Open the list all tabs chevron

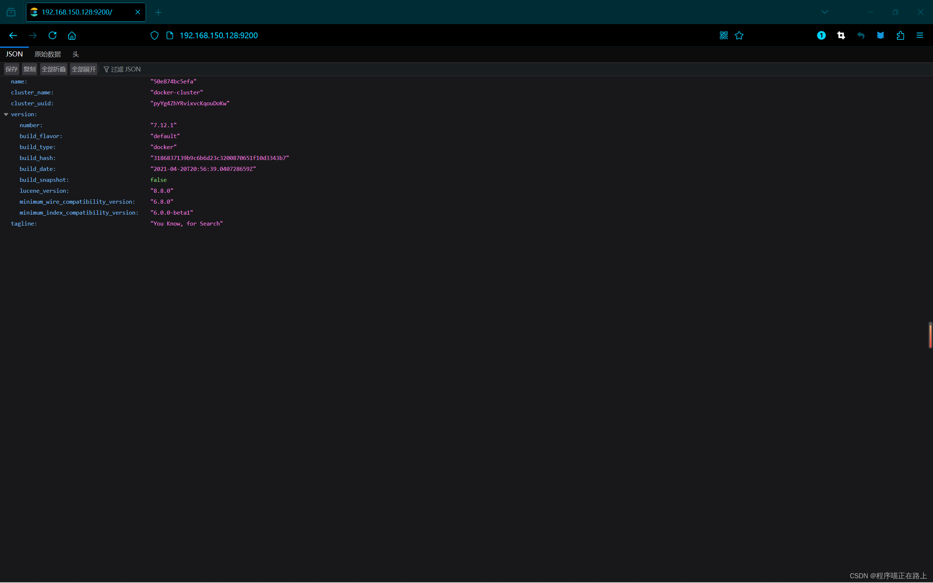tap(824, 12)
